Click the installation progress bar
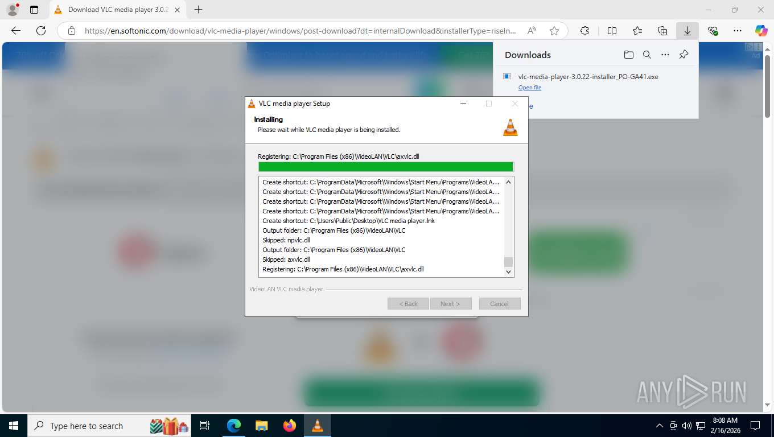Screen dimensions: 774x437 pos(386,167)
